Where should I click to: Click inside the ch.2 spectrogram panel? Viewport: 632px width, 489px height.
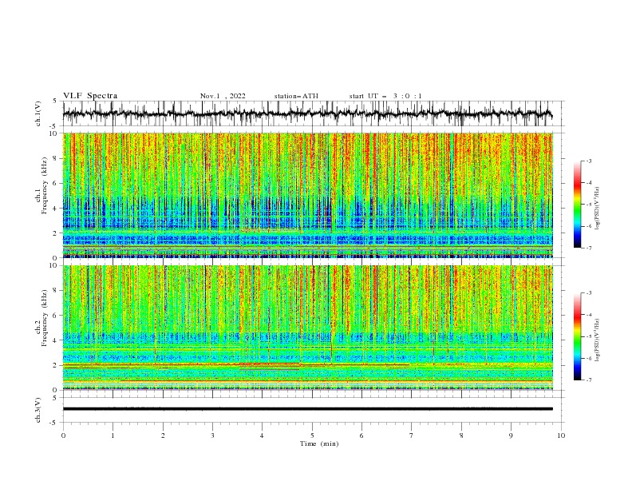click(x=307, y=328)
